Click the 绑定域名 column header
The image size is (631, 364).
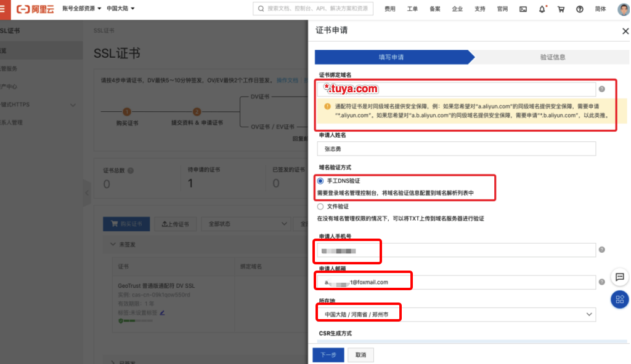[x=251, y=266]
